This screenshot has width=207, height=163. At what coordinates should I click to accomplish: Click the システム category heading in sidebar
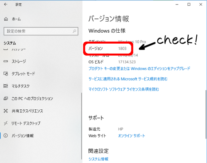point(10,43)
